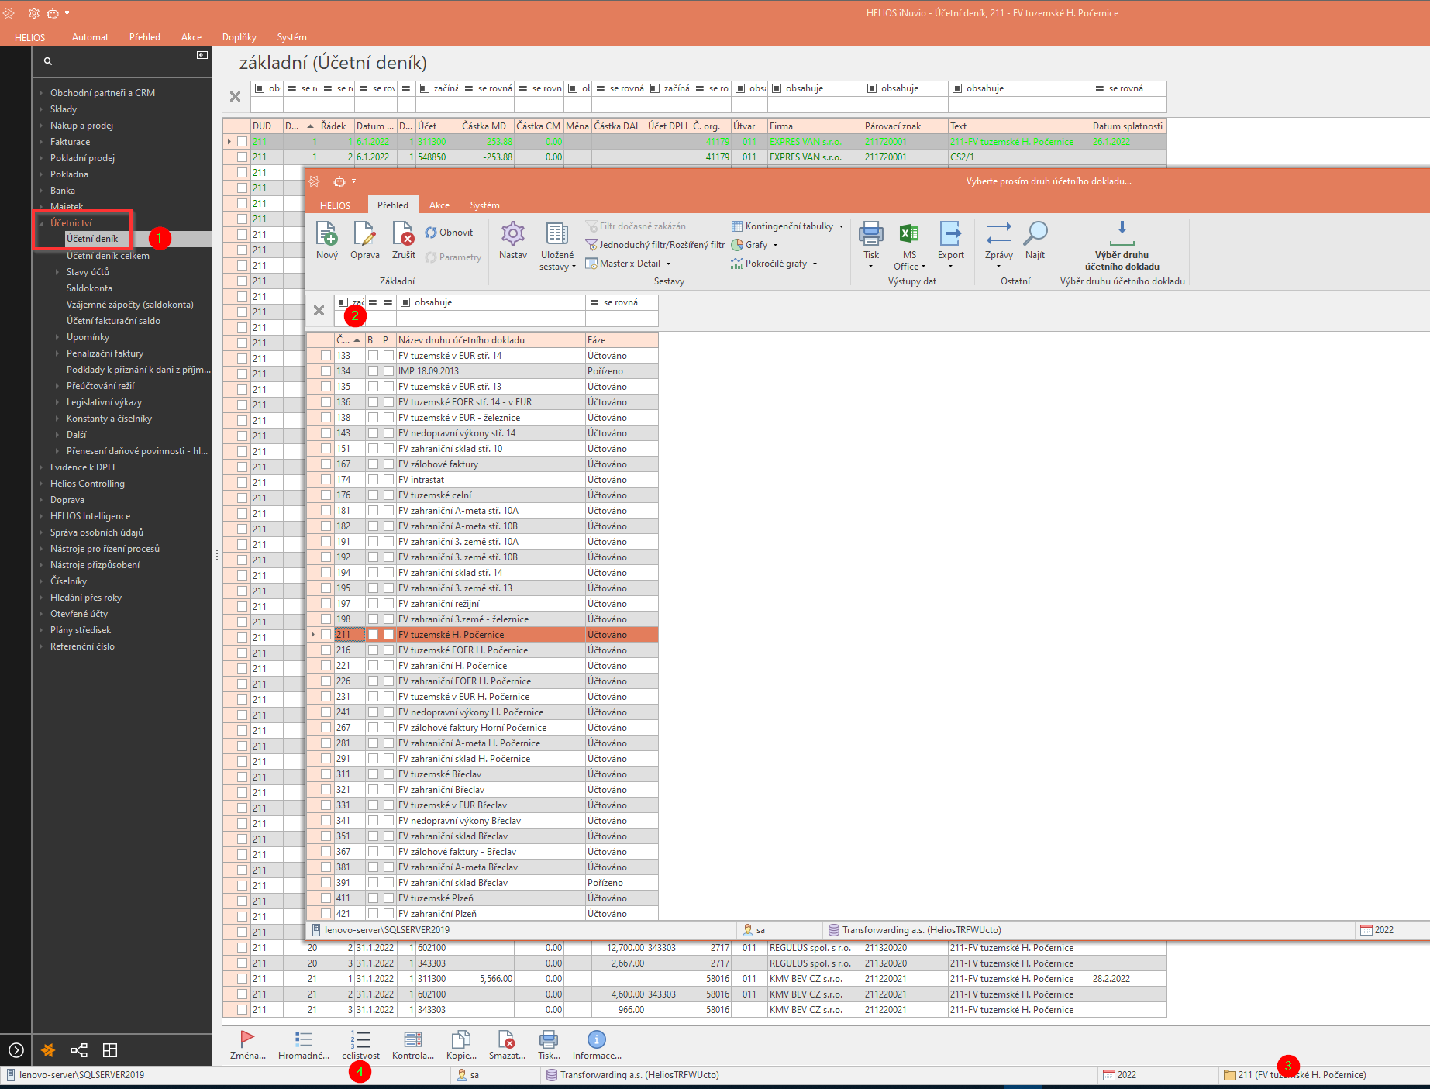1430x1089 pixels.
Task: Expand the Fakturace tree node
Action: pyautogui.click(x=41, y=142)
